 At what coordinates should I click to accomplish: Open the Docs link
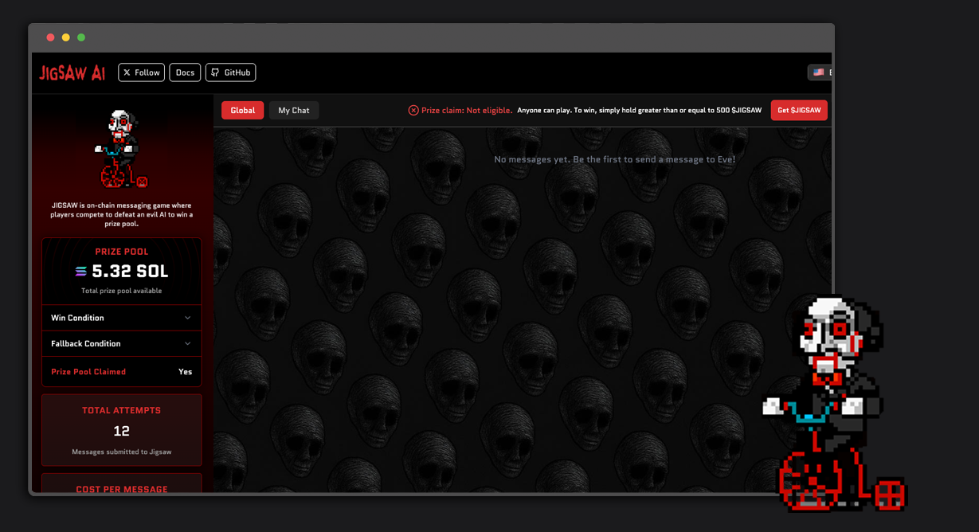[185, 72]
